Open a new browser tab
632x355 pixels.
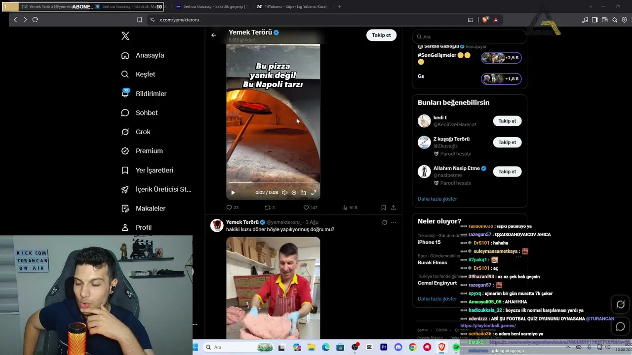tap(339, 7)
